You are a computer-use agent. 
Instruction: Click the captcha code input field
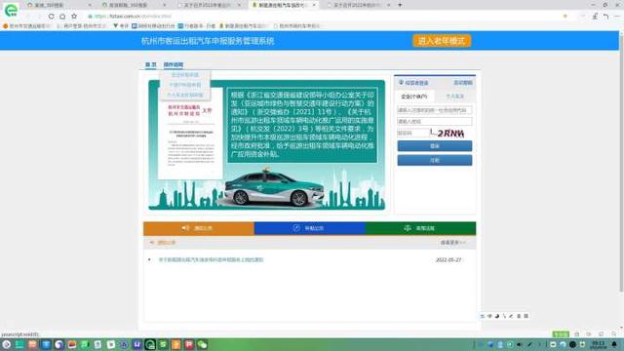point(412,133)
